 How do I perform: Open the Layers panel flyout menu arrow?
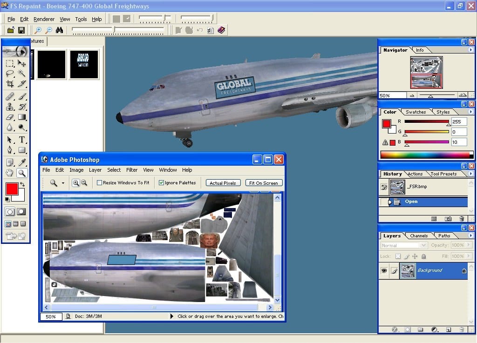[x=470, y=236]
